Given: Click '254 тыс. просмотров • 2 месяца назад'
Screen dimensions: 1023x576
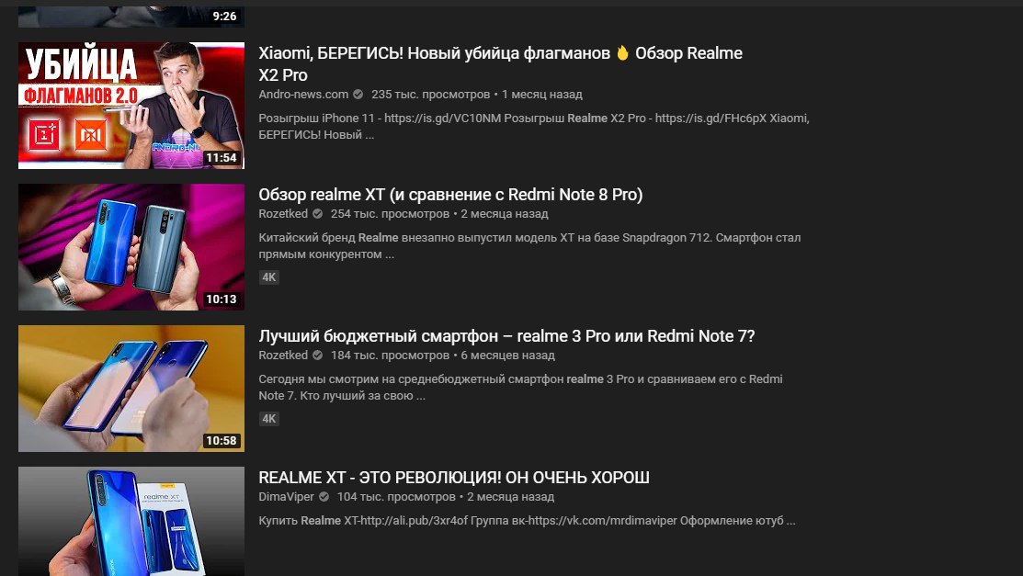Looking at the screenshot, I should click(x=439, y=213).
